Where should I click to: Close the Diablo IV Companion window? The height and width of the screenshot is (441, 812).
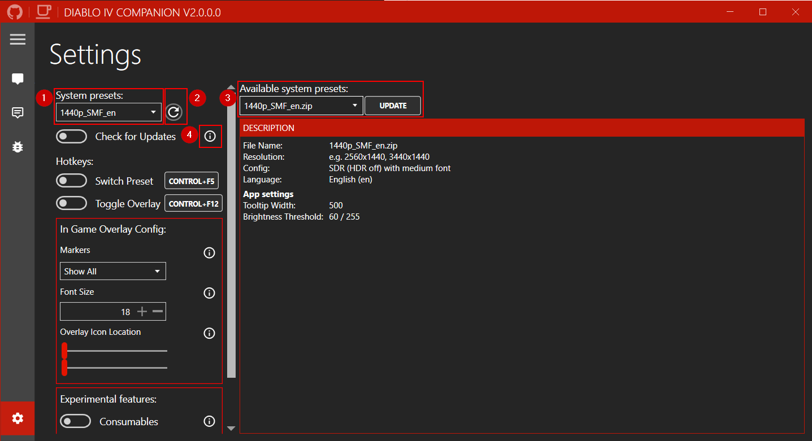point(795,12)
